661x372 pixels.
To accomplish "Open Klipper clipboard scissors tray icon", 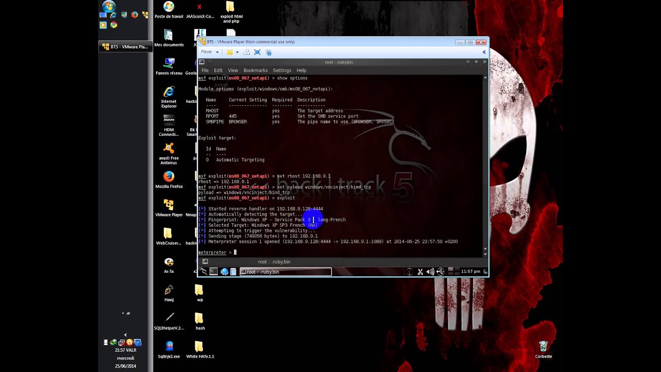I will click(420, 272).
